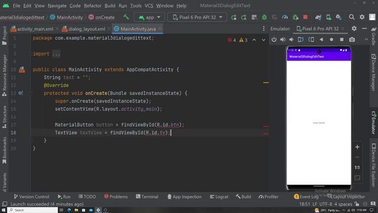This screenshot has width=378, height=213.
Task: Click the emulator Home circle button
Action: tap(331, 40)
